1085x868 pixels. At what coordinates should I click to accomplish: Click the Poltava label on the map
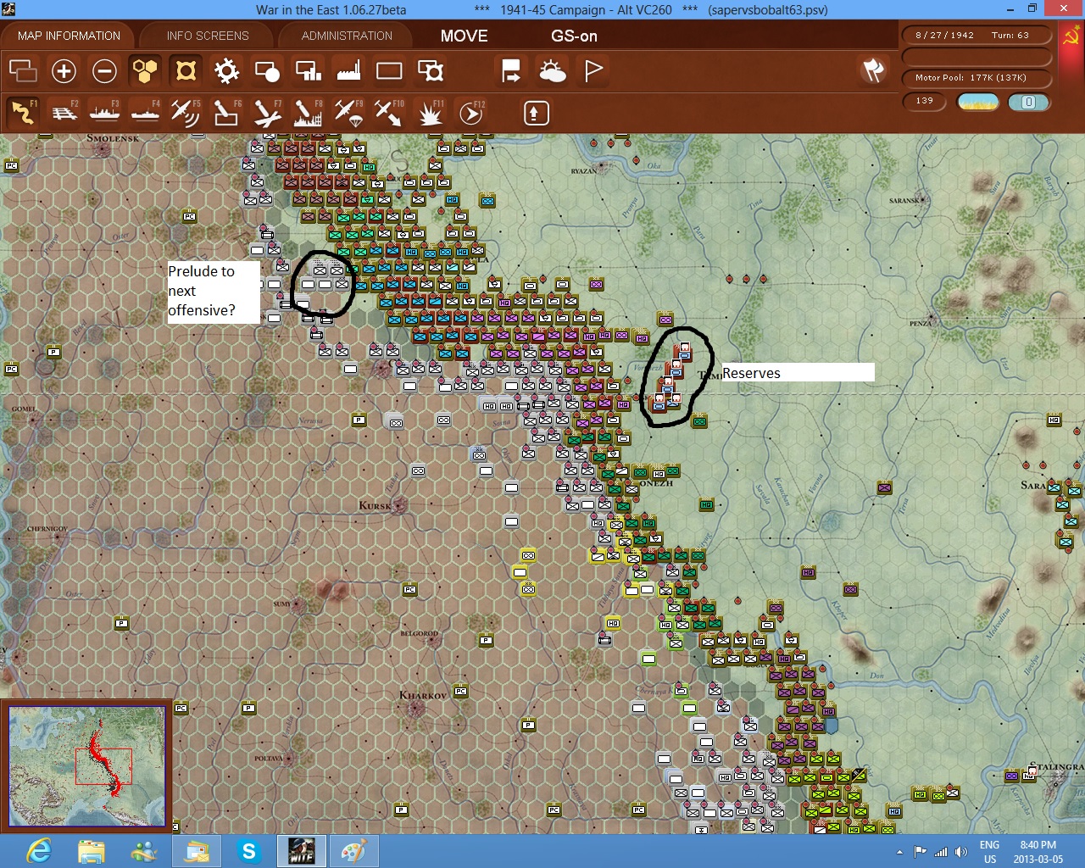pyautogui.click(x=268, y=758)
